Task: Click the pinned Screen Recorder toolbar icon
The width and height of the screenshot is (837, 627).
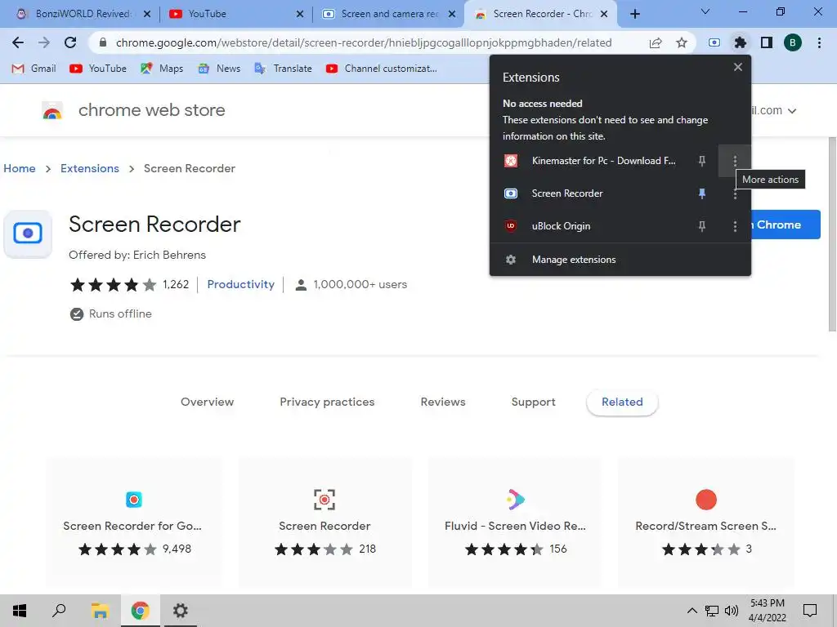Action: tap(714, 42)
